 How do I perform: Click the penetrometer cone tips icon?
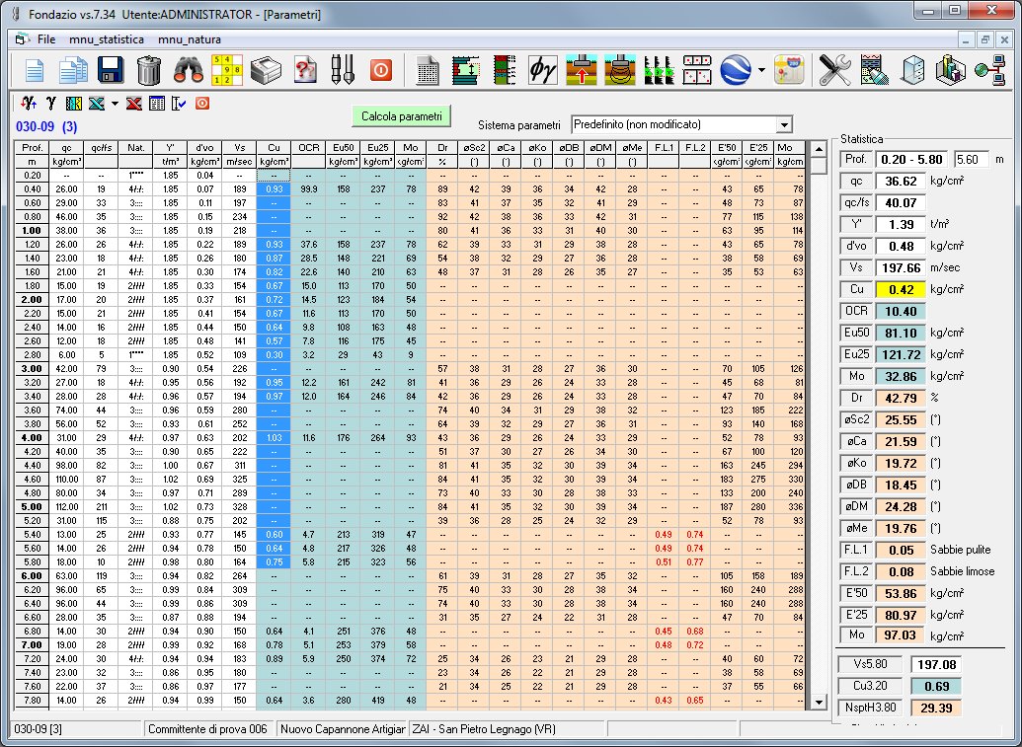point(343,70)
